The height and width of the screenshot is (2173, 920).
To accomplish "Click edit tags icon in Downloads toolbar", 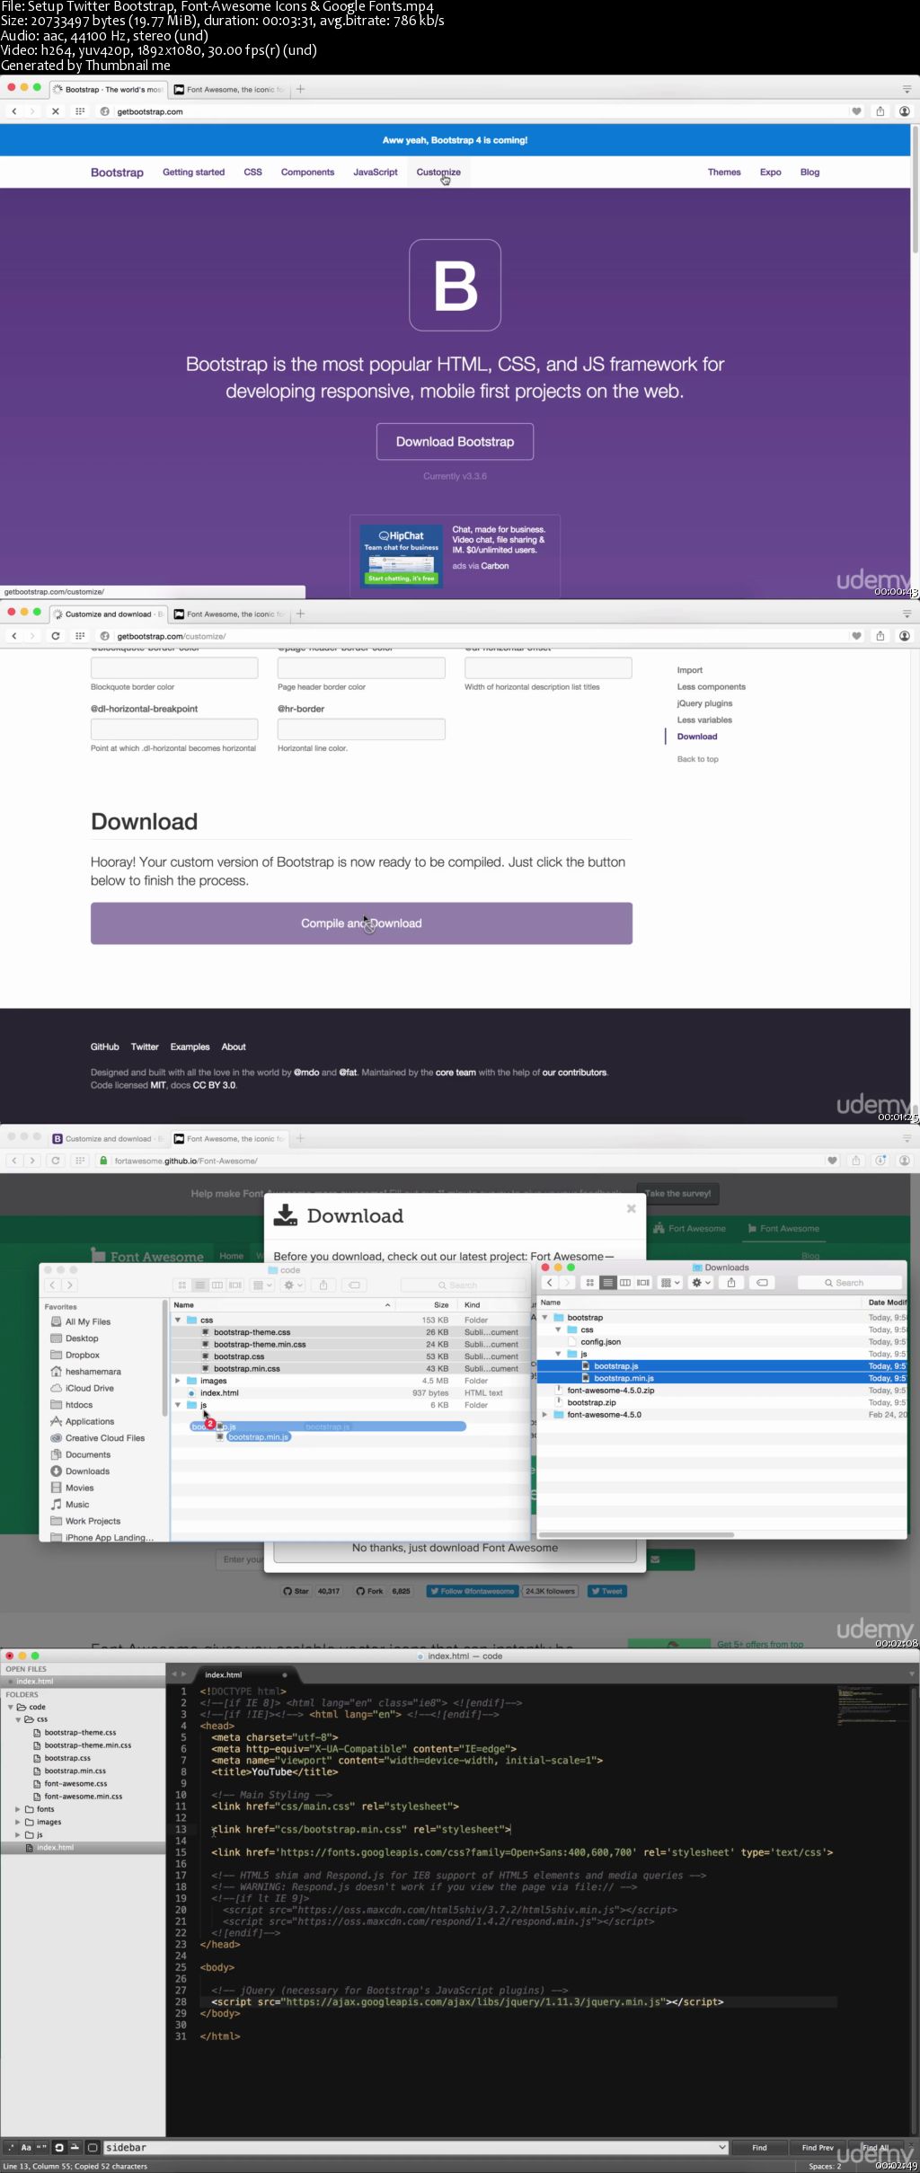I will pos(762,1283).
